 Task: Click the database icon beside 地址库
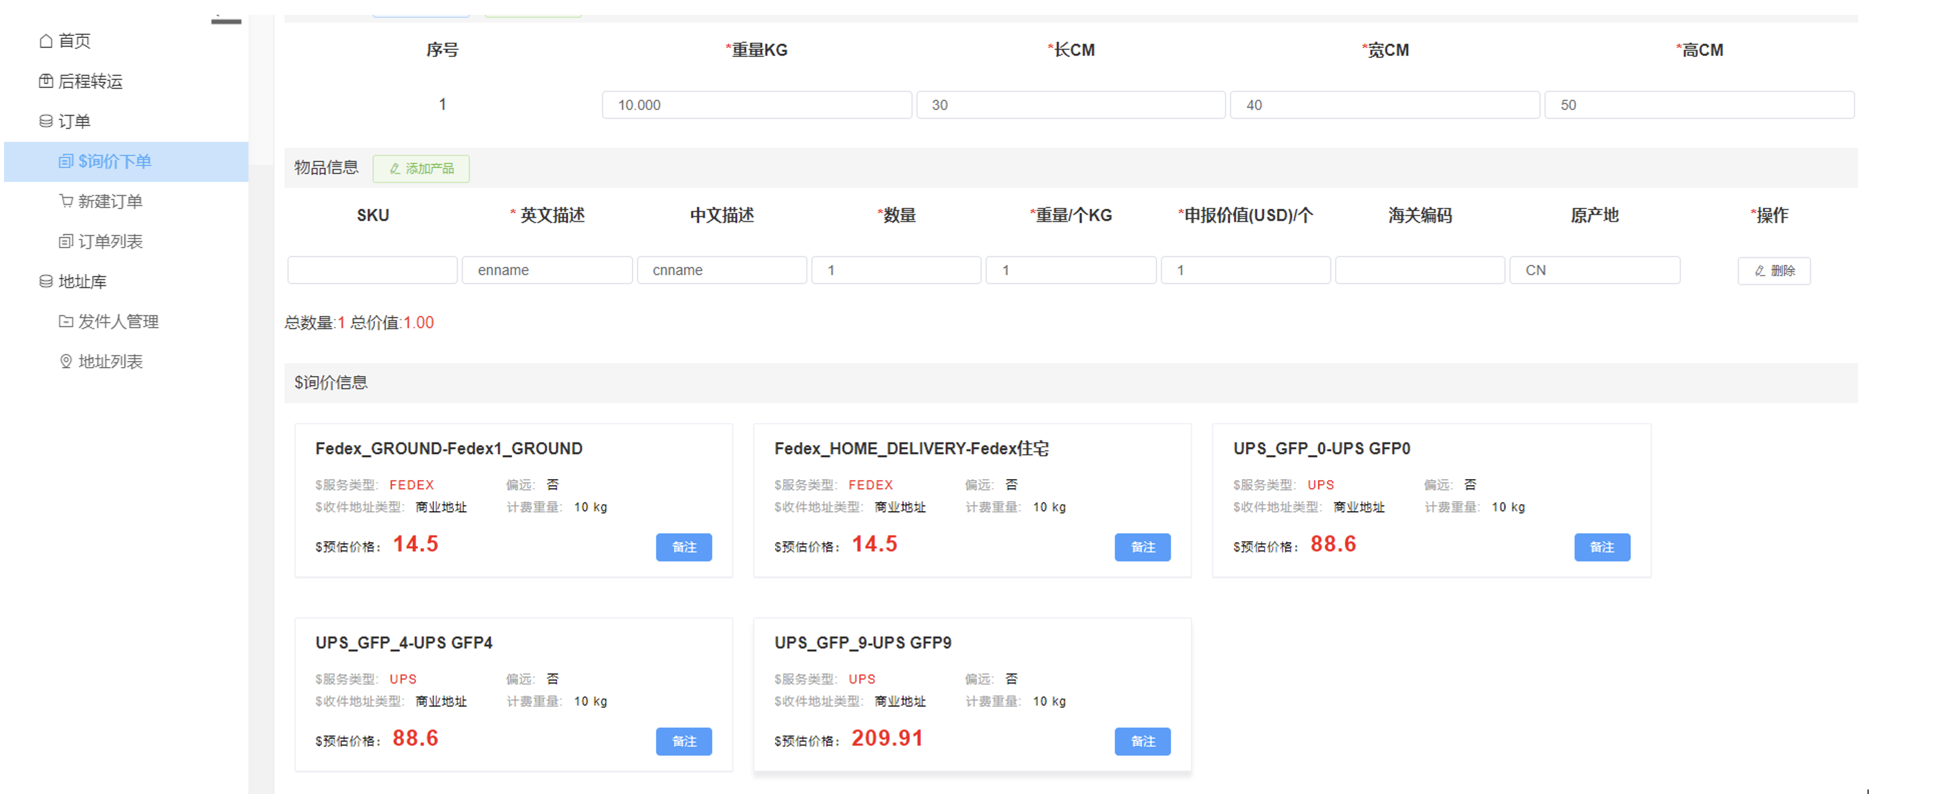click(46, 281)
